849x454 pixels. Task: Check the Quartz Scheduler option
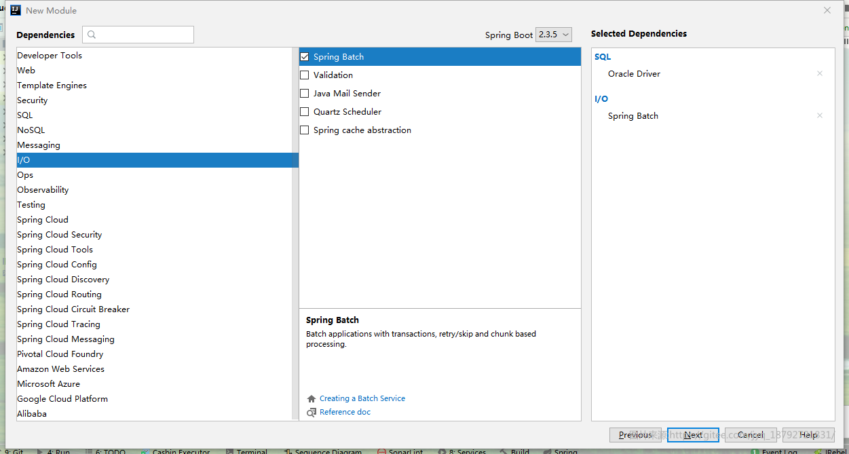(305, 112)
